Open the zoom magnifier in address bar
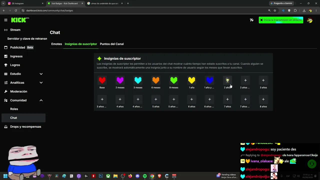Screen dimensions: 320x180 click(x=269, y=10)
